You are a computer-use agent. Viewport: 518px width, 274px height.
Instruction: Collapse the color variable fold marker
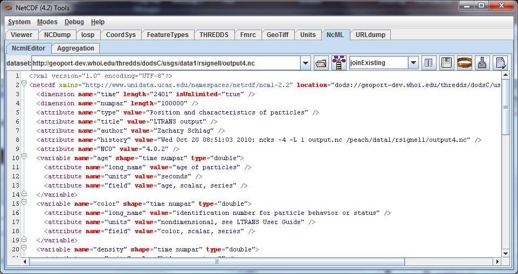click(24, 204)
